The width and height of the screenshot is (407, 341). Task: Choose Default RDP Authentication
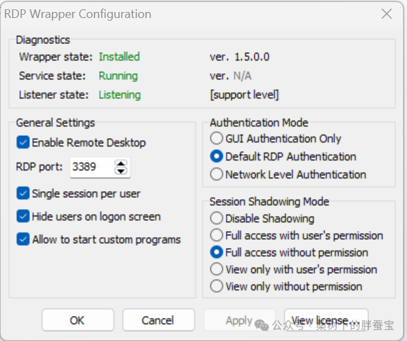click(x=216, y=157)
